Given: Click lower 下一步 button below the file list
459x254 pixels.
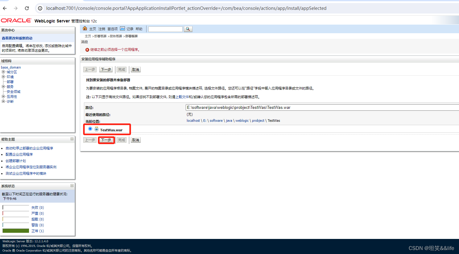Looking at the screenshot, I should [x=106, y=140].
